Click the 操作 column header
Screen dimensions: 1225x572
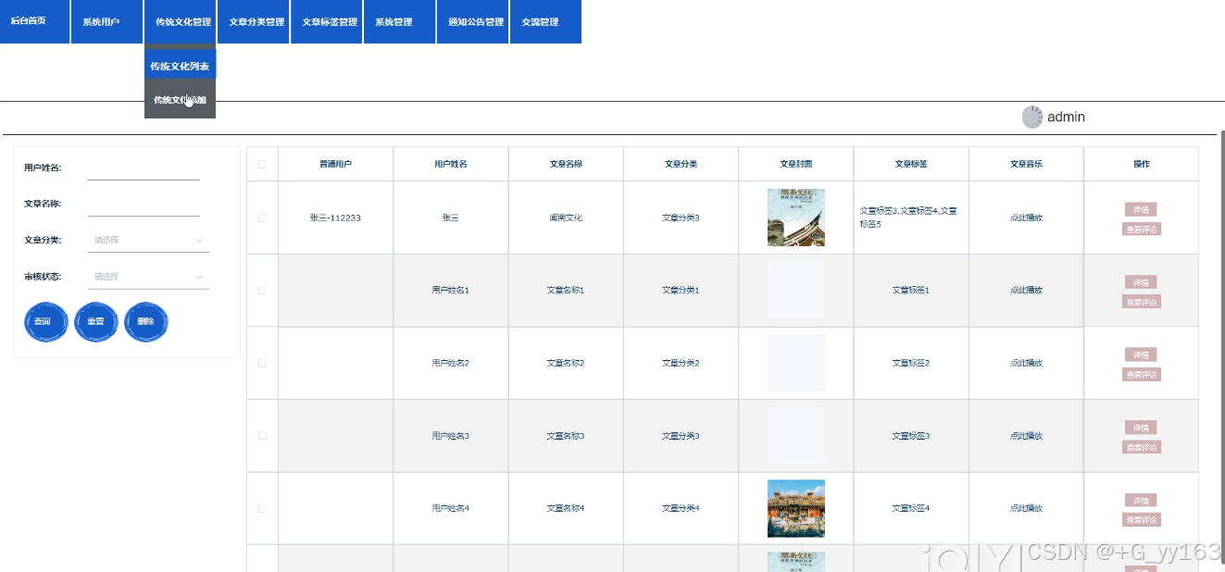[x=1141, y=164]
